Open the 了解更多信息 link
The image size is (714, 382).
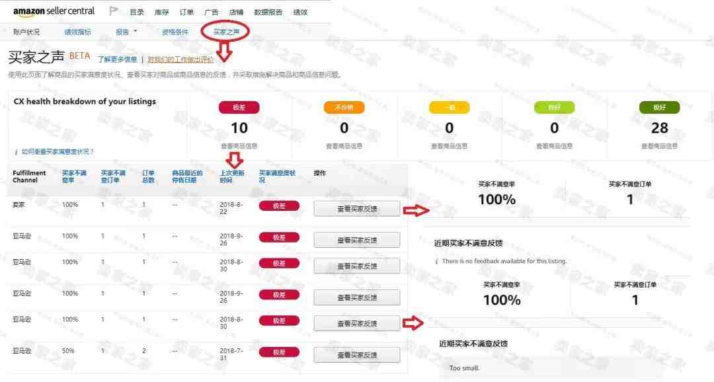click(x=117, y=59)
